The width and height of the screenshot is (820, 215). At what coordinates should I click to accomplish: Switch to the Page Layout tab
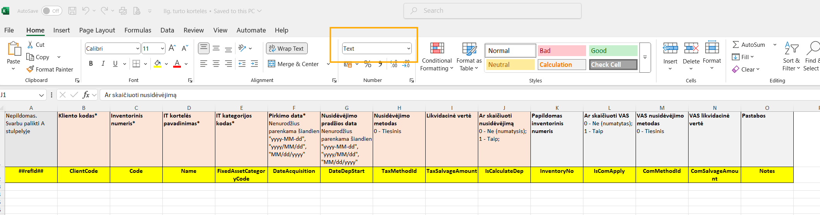click(x=97, y=30)
